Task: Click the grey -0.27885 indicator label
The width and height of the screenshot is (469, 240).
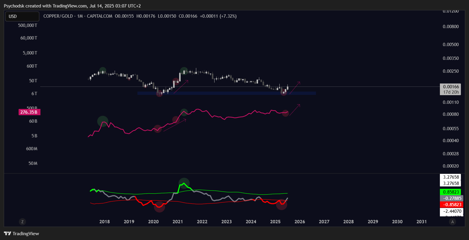Action: tap(451, 198)
